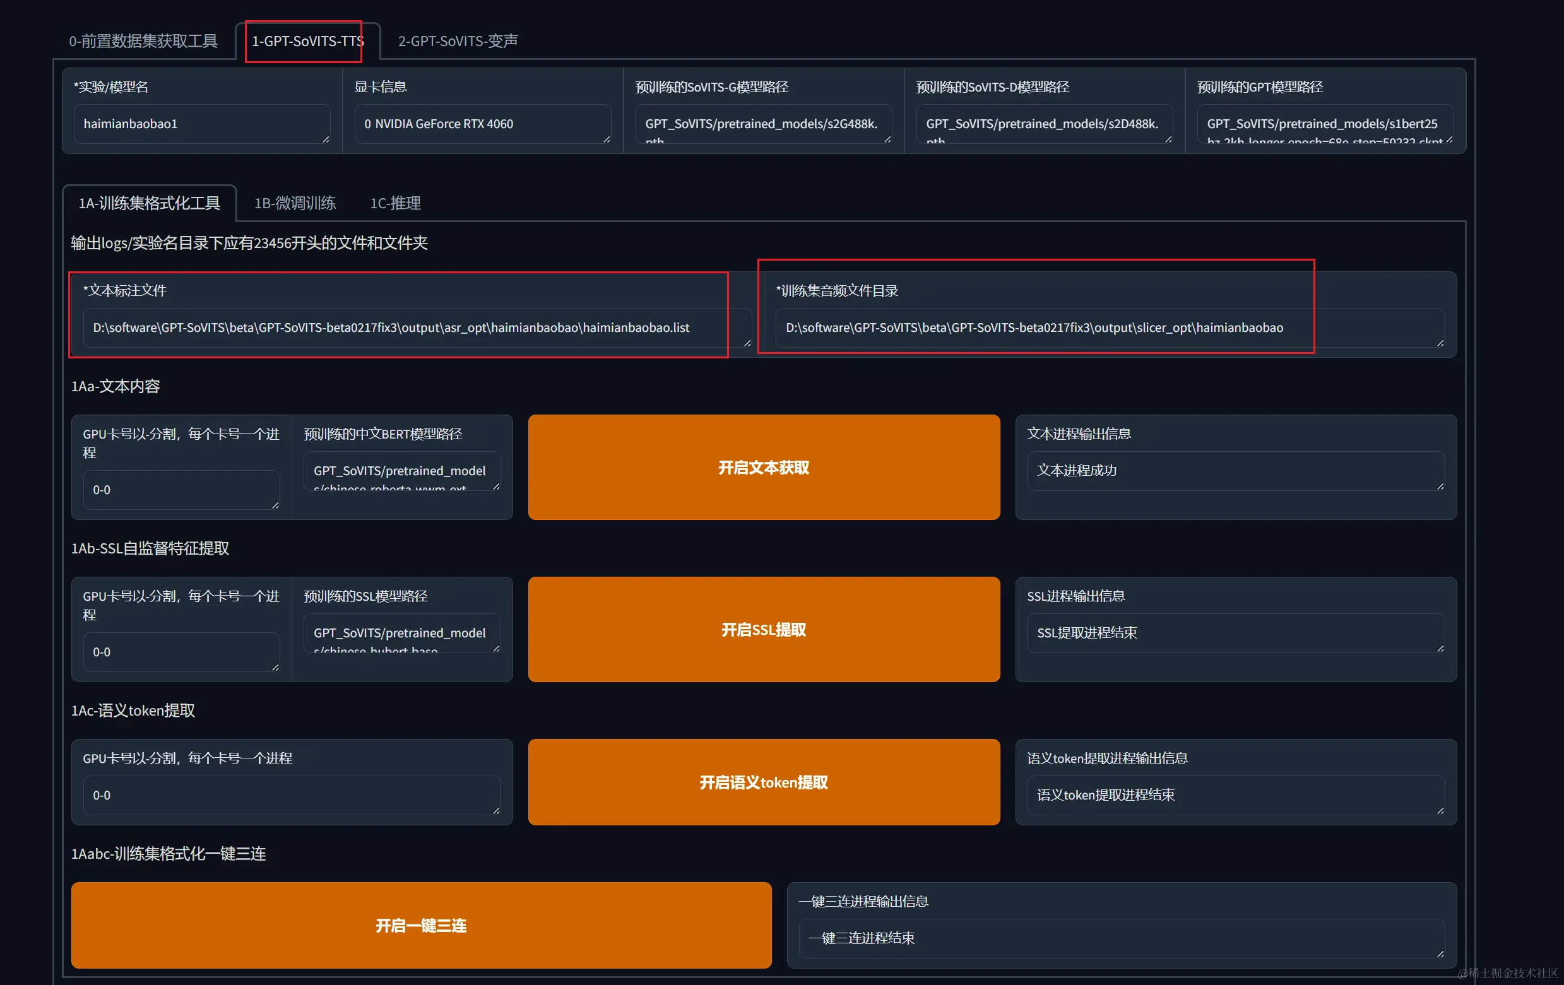Select the 1B-微调训练 sub-tab
Image resolution: width=1564 pixels, height=985 pixels.
[294, 203]
